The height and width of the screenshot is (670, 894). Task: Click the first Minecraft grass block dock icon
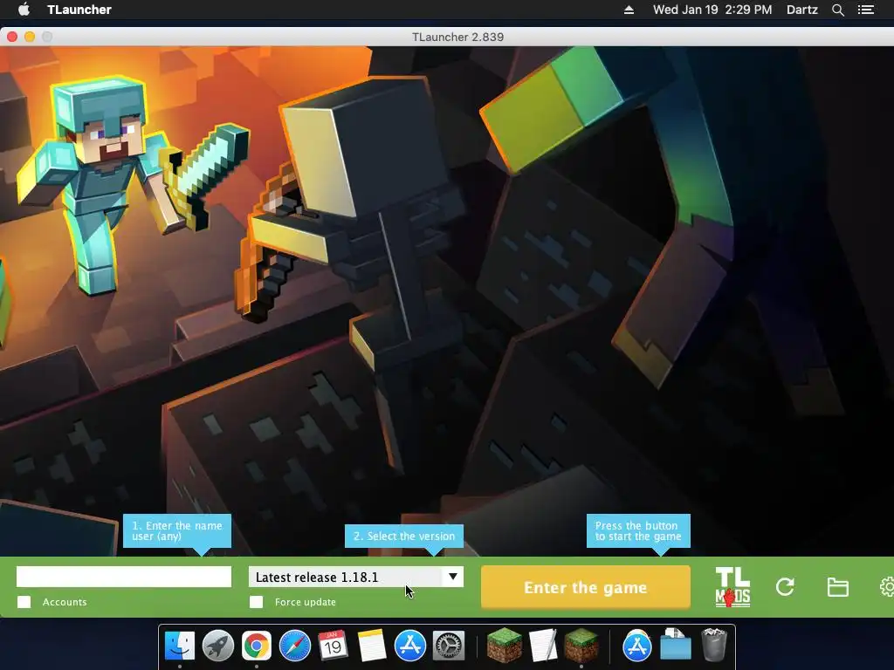tap(504, 645)
